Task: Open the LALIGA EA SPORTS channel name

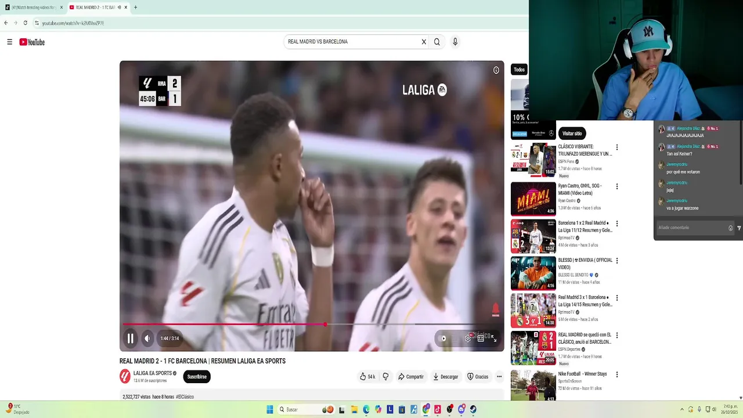Action: [153, 373]
